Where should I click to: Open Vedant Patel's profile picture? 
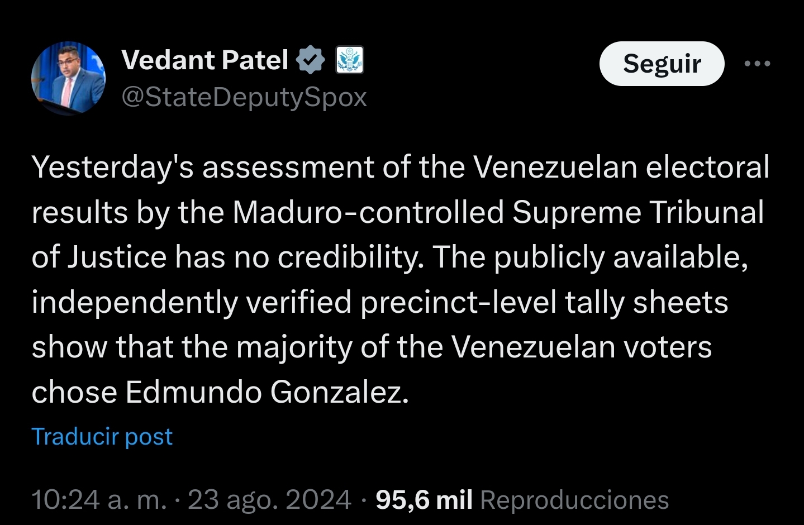point(68,78)
